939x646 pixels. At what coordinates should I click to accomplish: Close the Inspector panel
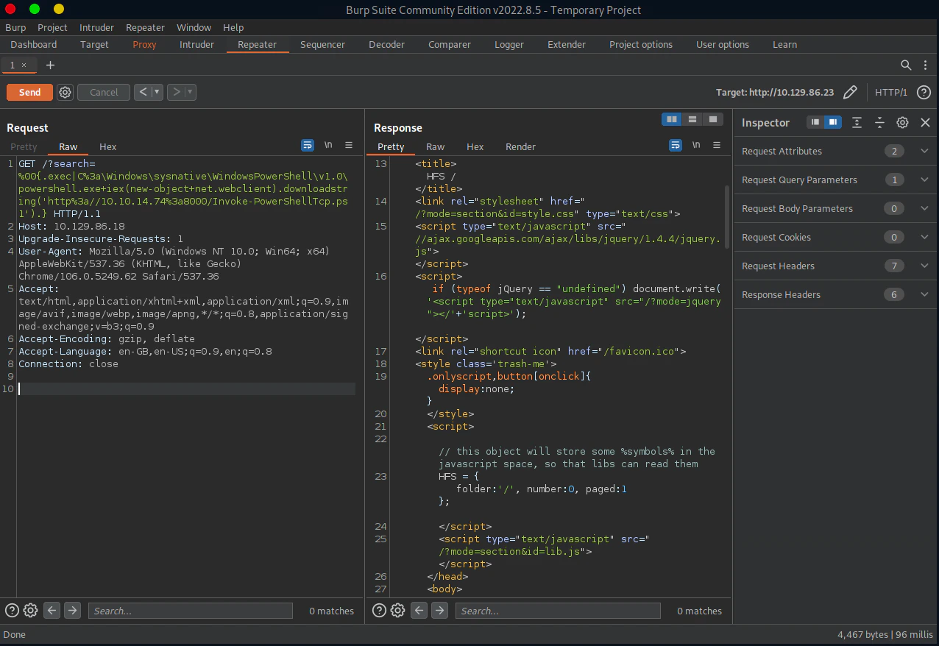[x=926, y=123]
